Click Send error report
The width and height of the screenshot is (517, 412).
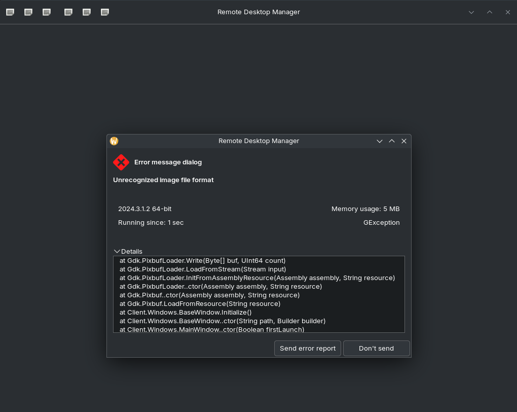[x=308, y=348]
